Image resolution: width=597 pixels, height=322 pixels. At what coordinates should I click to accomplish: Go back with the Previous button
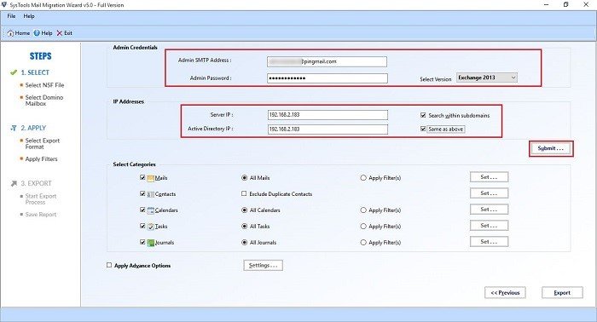click(x=505, y=293)
